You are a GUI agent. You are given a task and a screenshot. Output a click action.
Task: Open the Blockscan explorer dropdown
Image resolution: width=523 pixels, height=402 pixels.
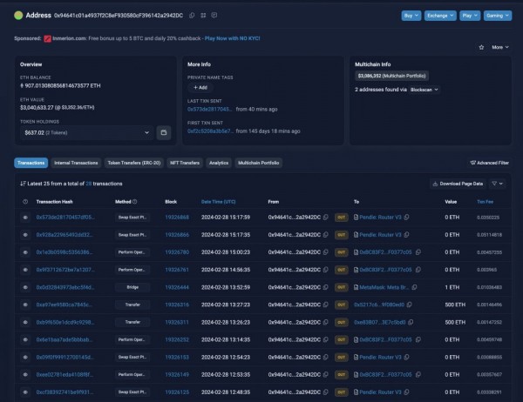click(x=423, y=89)
